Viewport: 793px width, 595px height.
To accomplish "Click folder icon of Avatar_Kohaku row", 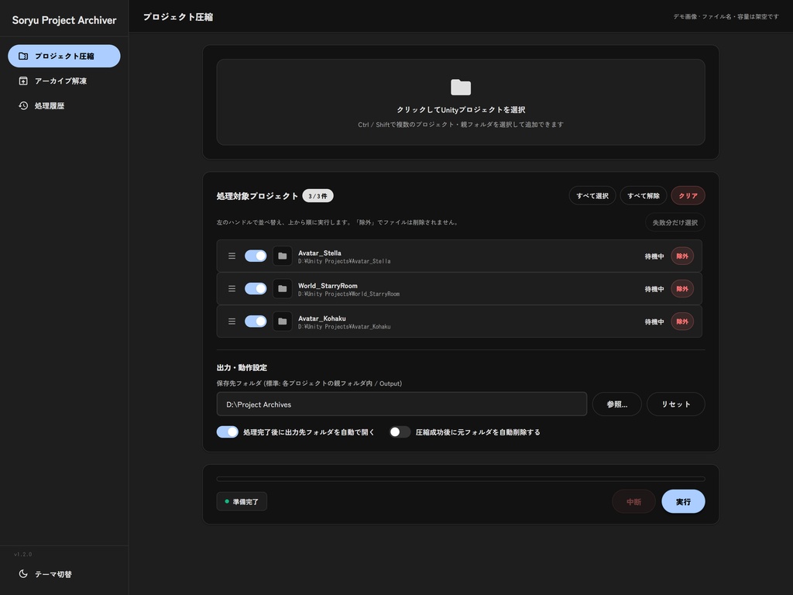I will coord(282,322).
